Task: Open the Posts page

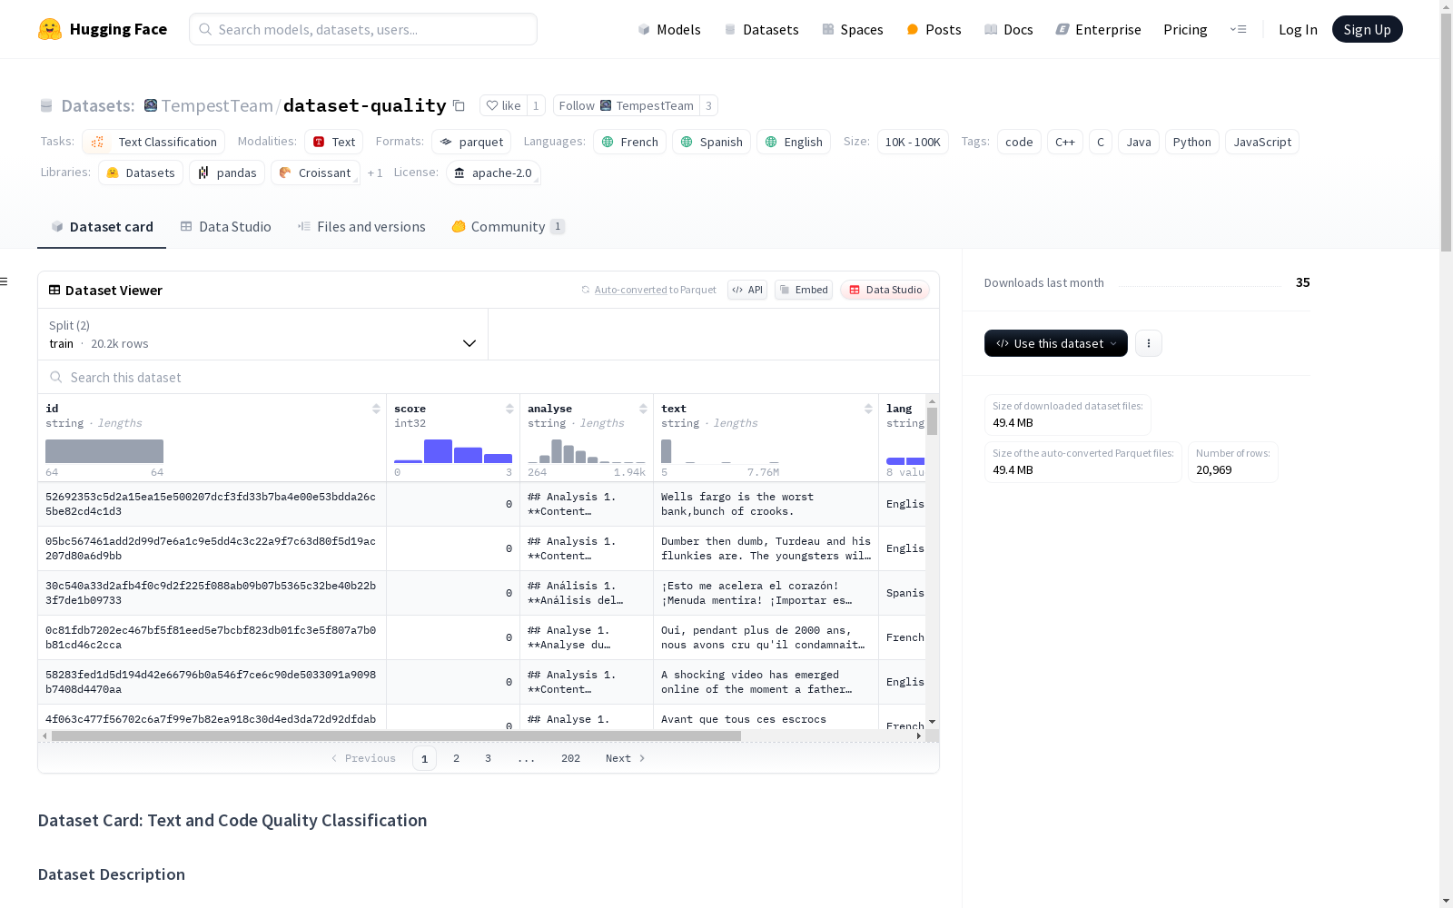Action: (934, 29)
